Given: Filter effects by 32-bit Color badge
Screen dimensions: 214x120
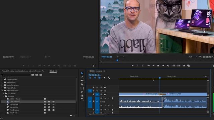Looking at the screenshot, I should 36,75.
